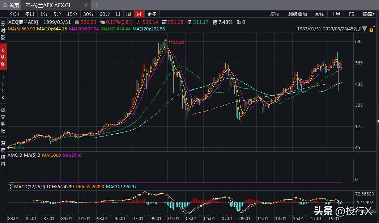
Task: Open 更多 more periods menu
Action: (152, 14)
